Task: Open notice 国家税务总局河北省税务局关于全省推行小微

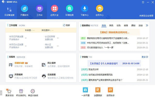Action: point(108,38)
